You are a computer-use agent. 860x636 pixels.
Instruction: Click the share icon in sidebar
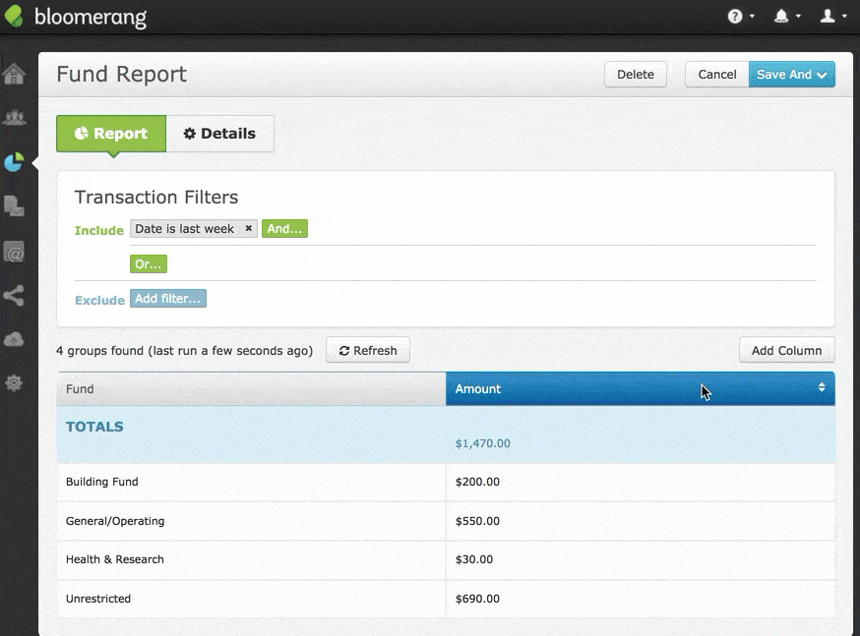14,295
